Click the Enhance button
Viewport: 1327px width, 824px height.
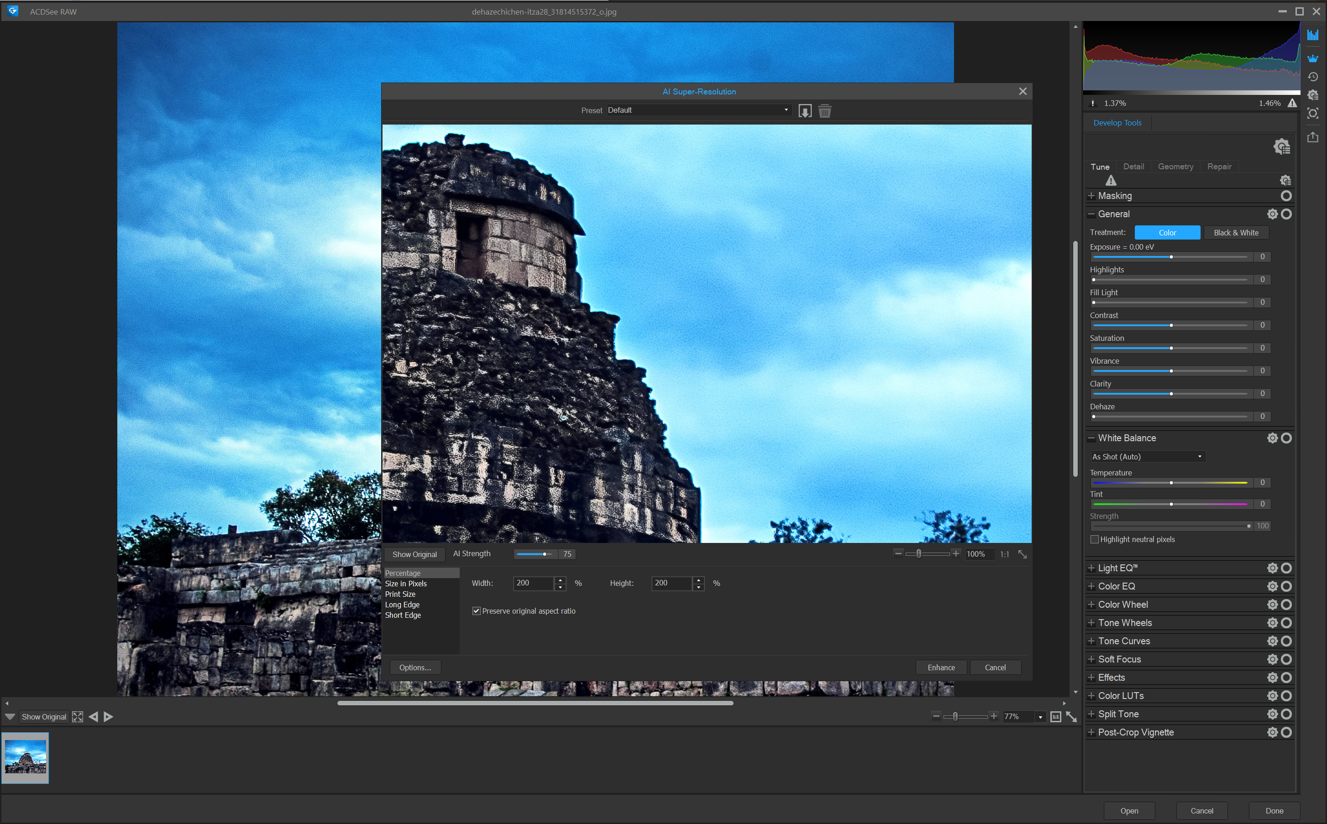pyautogui.click(x=941, y=667)
